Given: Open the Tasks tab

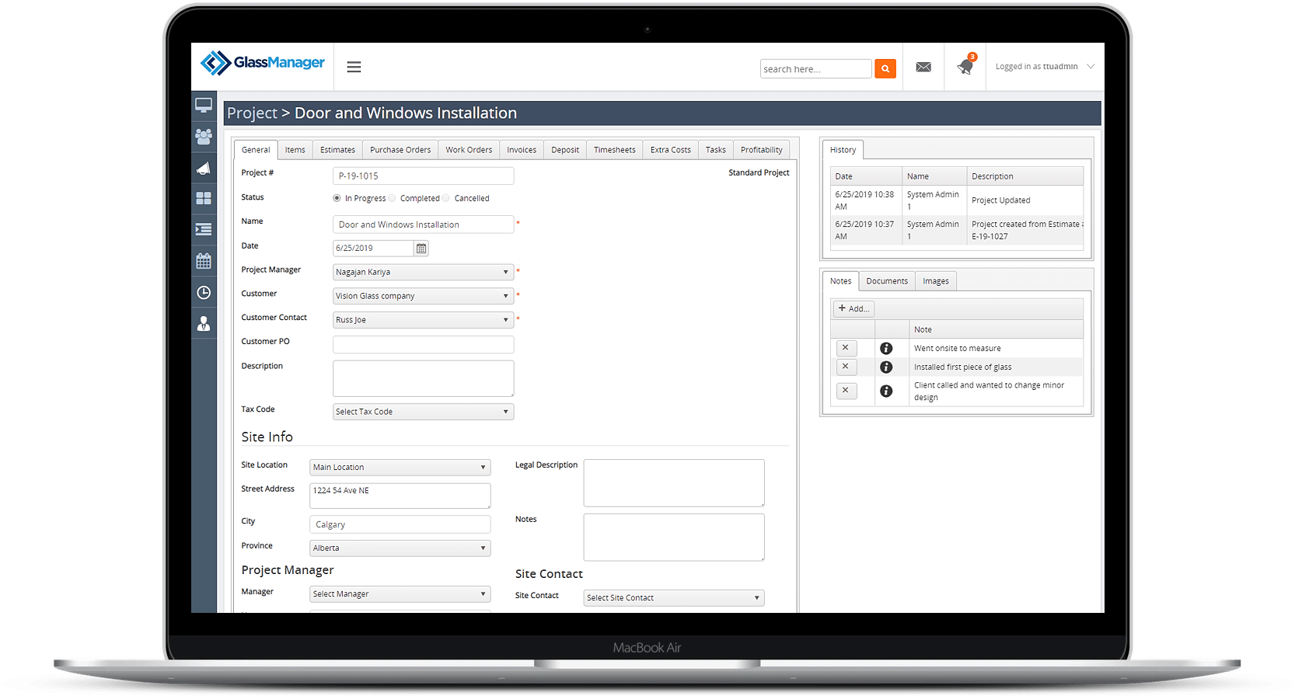Looking at the screenshot, I should pyautogui.click(x=716, y=150).
